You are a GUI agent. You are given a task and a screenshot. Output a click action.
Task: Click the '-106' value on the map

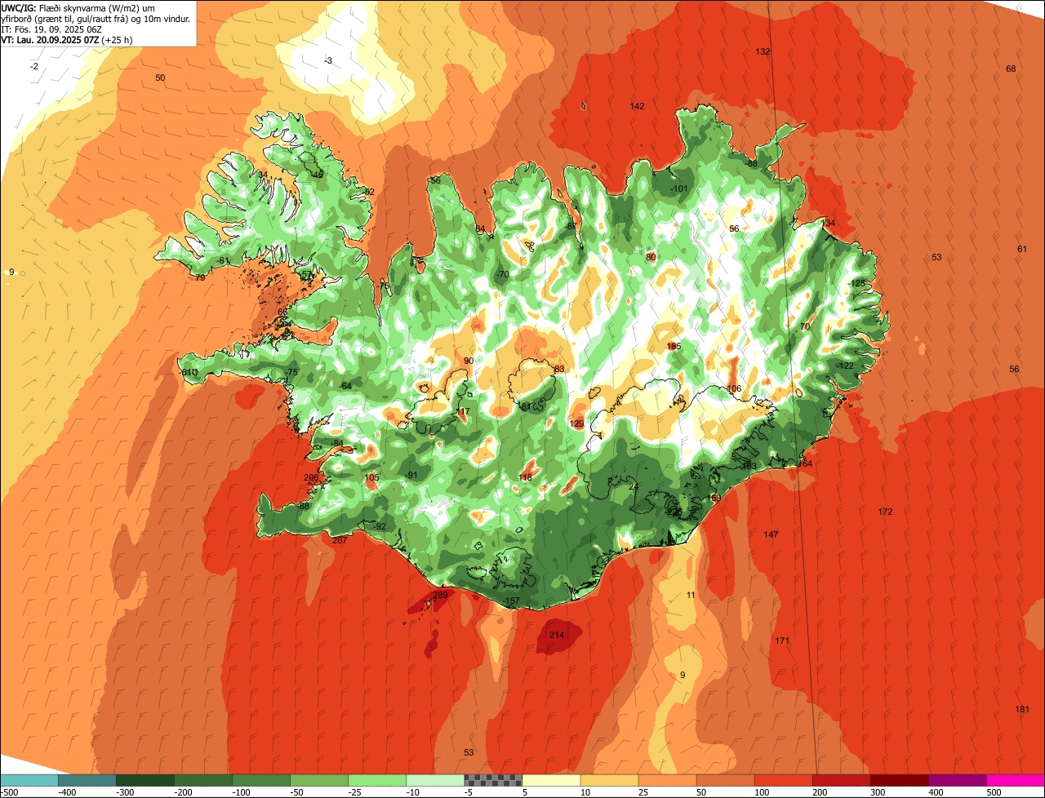pos(733,388)
